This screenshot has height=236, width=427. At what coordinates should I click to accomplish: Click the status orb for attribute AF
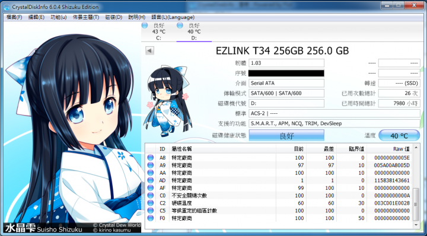click(x=150, y=188)
